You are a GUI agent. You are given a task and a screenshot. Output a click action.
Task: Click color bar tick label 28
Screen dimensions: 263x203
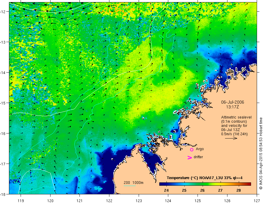click(238, 190)
